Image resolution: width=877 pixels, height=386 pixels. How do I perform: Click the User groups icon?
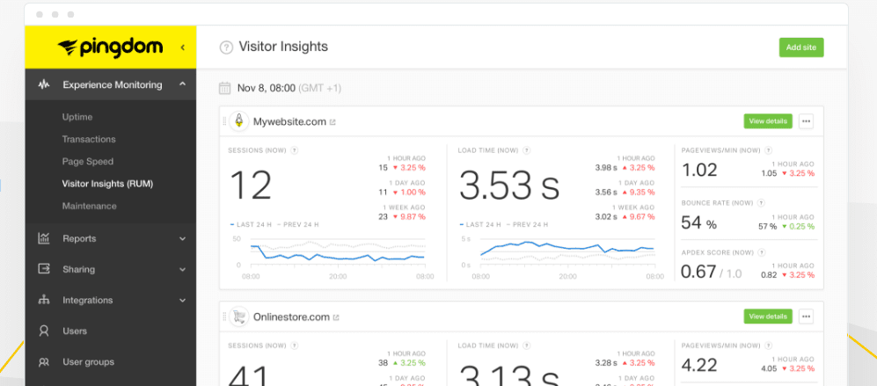tap(44, 362)
